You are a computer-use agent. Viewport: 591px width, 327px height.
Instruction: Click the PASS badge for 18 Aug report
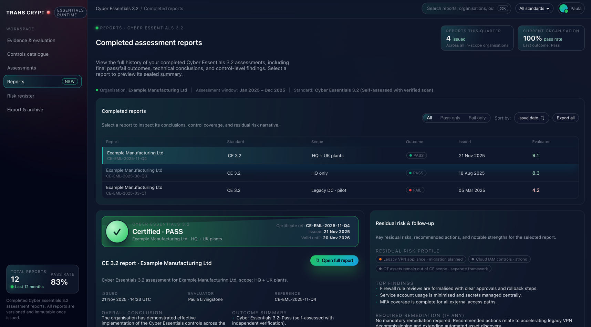click(x=416, y=173)
